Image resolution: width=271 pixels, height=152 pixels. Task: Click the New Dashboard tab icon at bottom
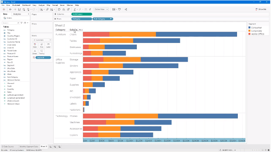pos(55,147)
